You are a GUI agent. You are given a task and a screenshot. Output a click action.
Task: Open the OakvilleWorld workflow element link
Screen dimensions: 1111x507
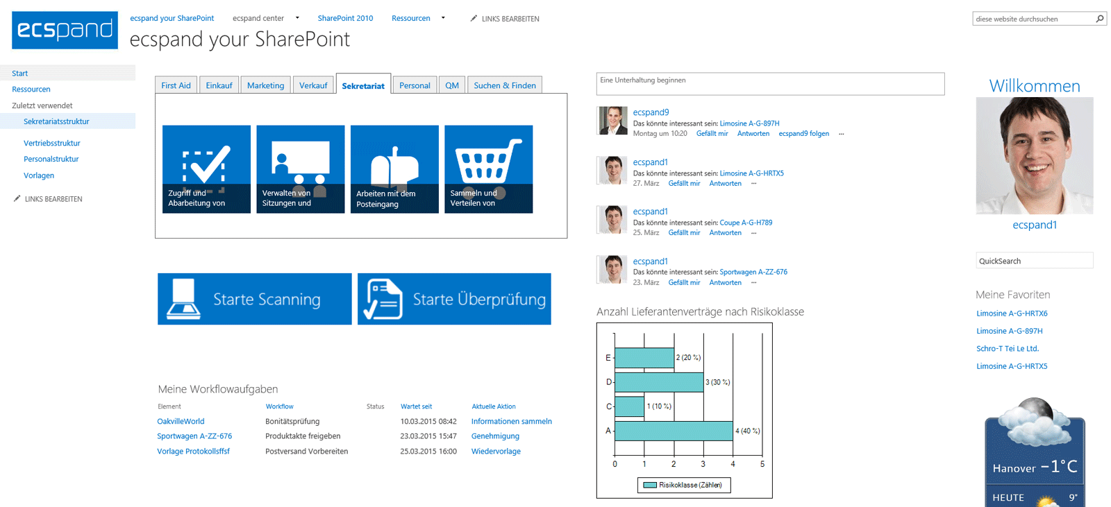click(181, 421)
